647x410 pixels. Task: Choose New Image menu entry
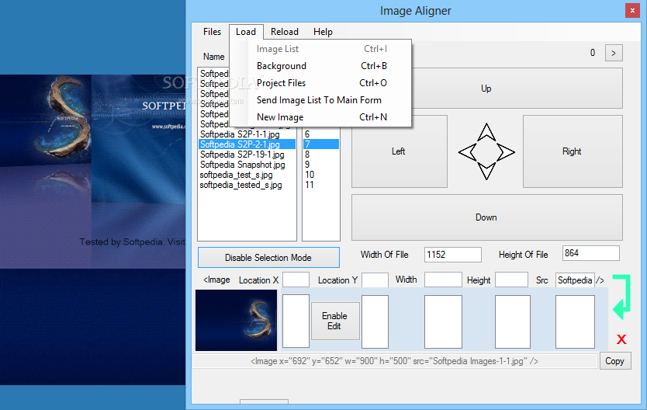(x=321, y=117)
